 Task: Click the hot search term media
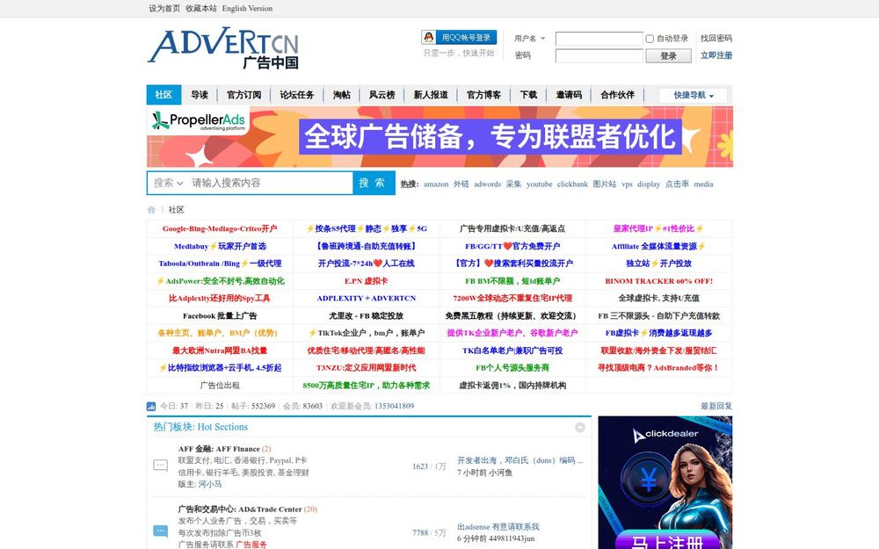pyautogui.click(x=703, y=184)
